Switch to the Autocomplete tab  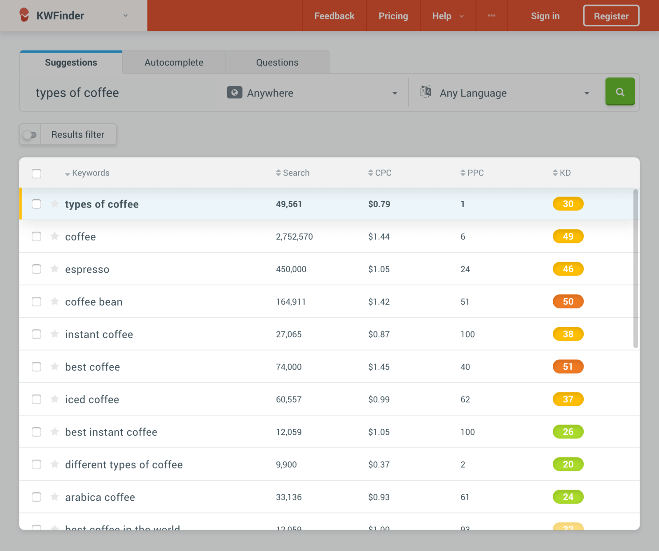(174, 62)
